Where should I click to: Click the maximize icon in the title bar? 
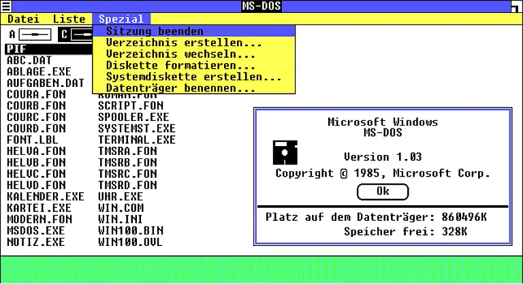(516, 6)
